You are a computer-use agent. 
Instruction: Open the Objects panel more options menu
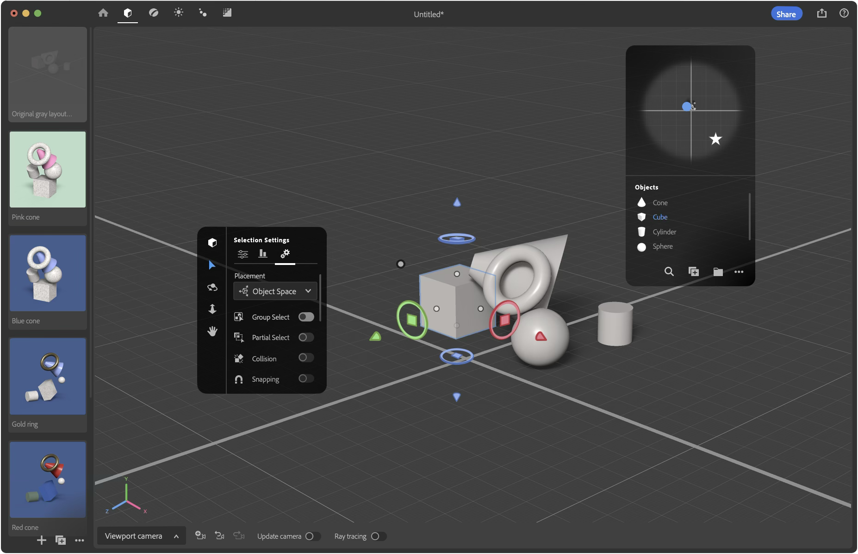coord(739,271)
